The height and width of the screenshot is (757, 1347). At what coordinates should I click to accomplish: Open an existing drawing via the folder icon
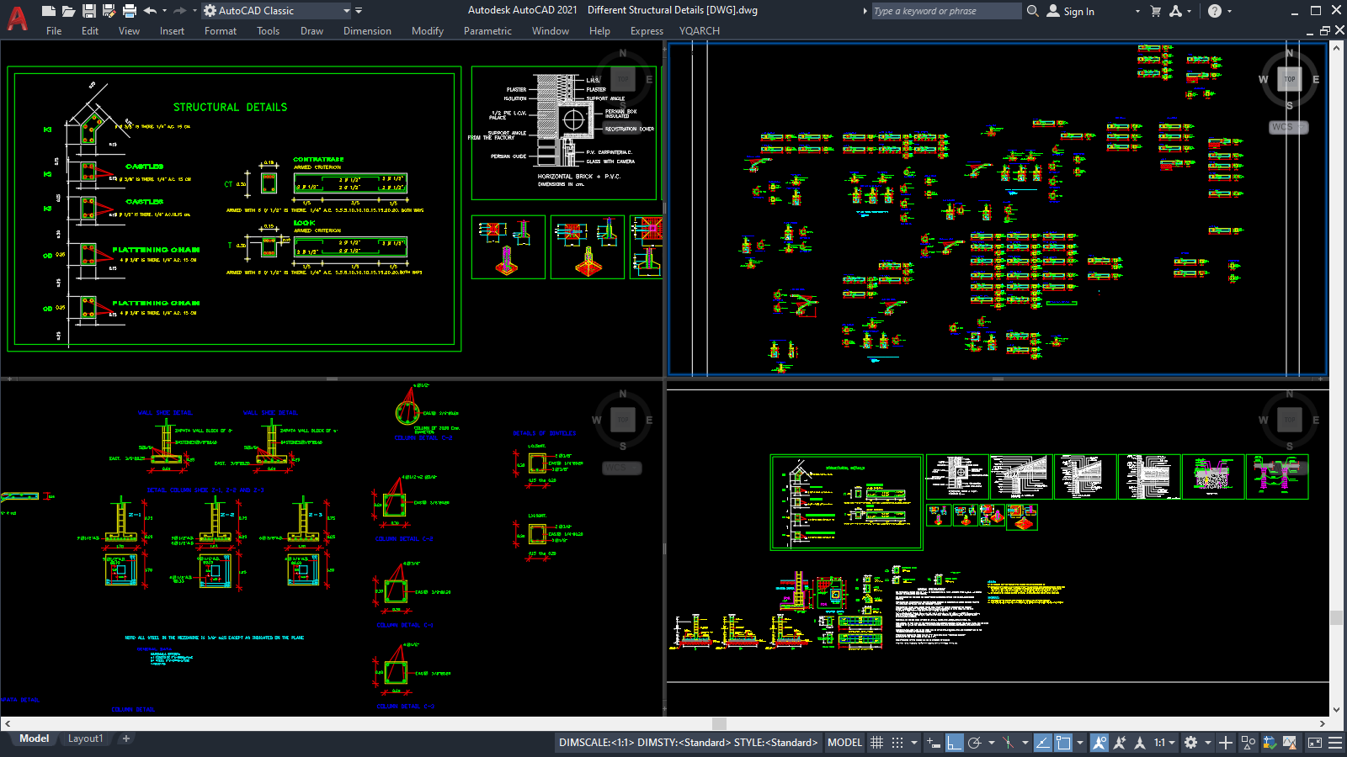(69, 10)
